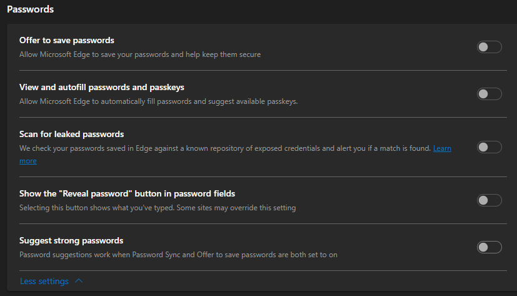
Task: Open the 'Learn' link after match is found
Action: (442, 148)
